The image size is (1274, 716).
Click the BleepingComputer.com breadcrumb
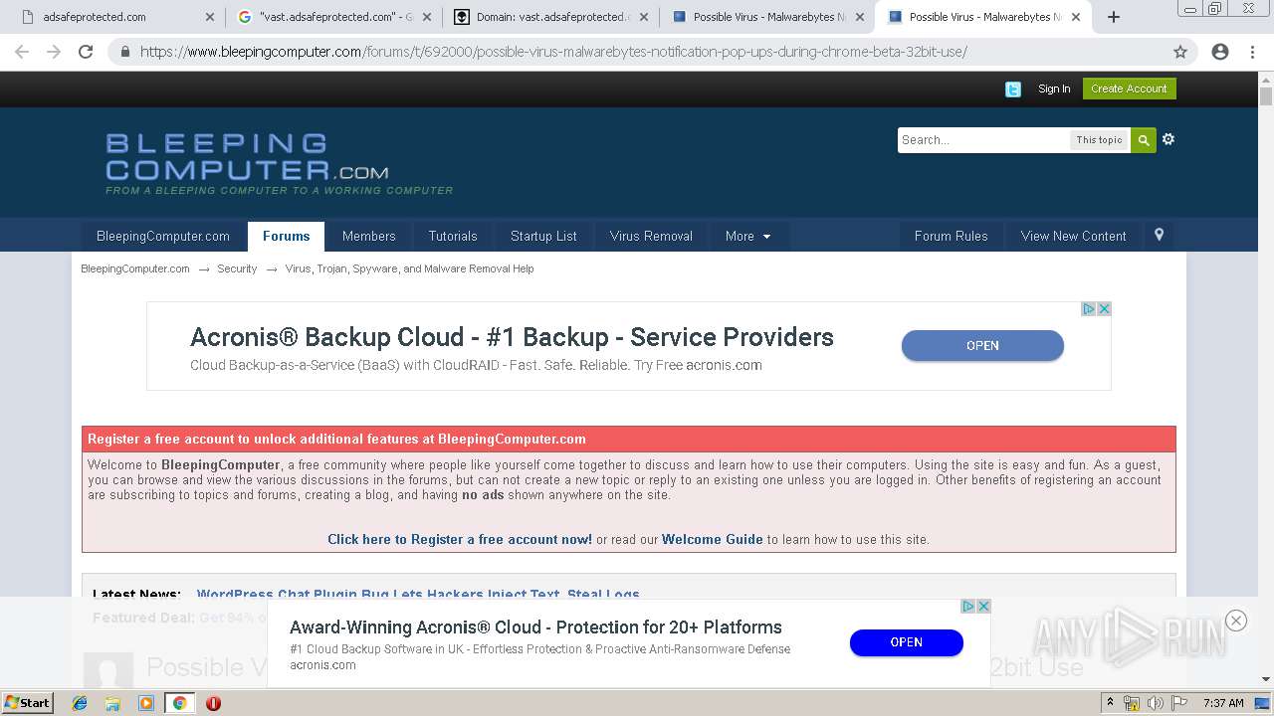[x=135, y=268]
